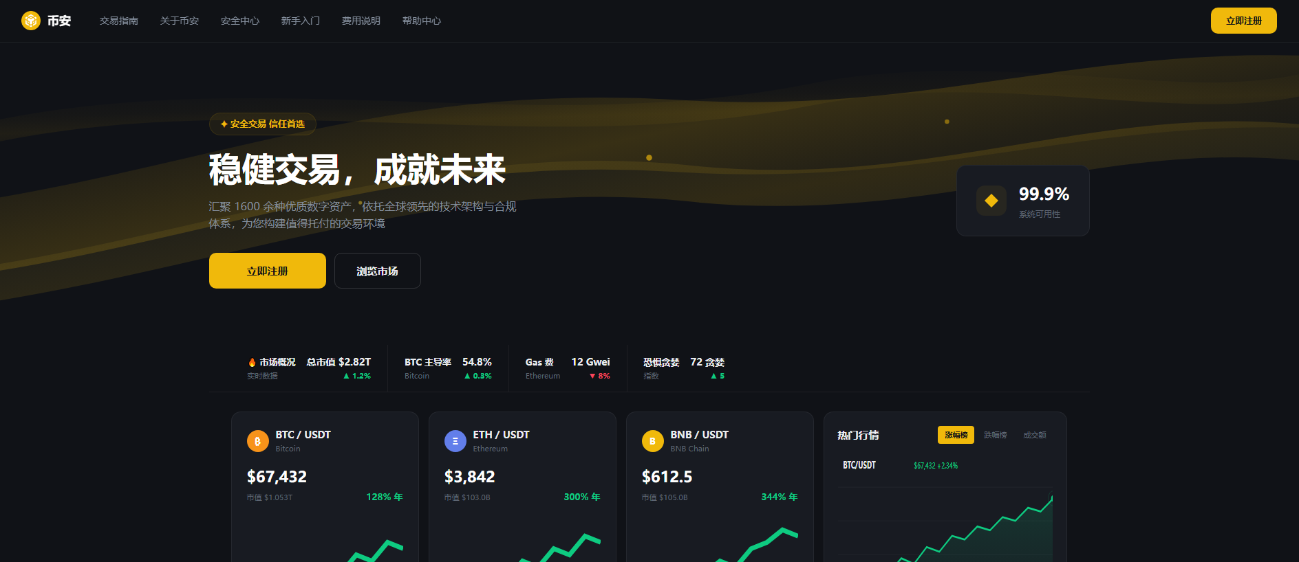Open the ETH / USDT card title
This screenshot has width=1299, height=562.
[501, 435]
